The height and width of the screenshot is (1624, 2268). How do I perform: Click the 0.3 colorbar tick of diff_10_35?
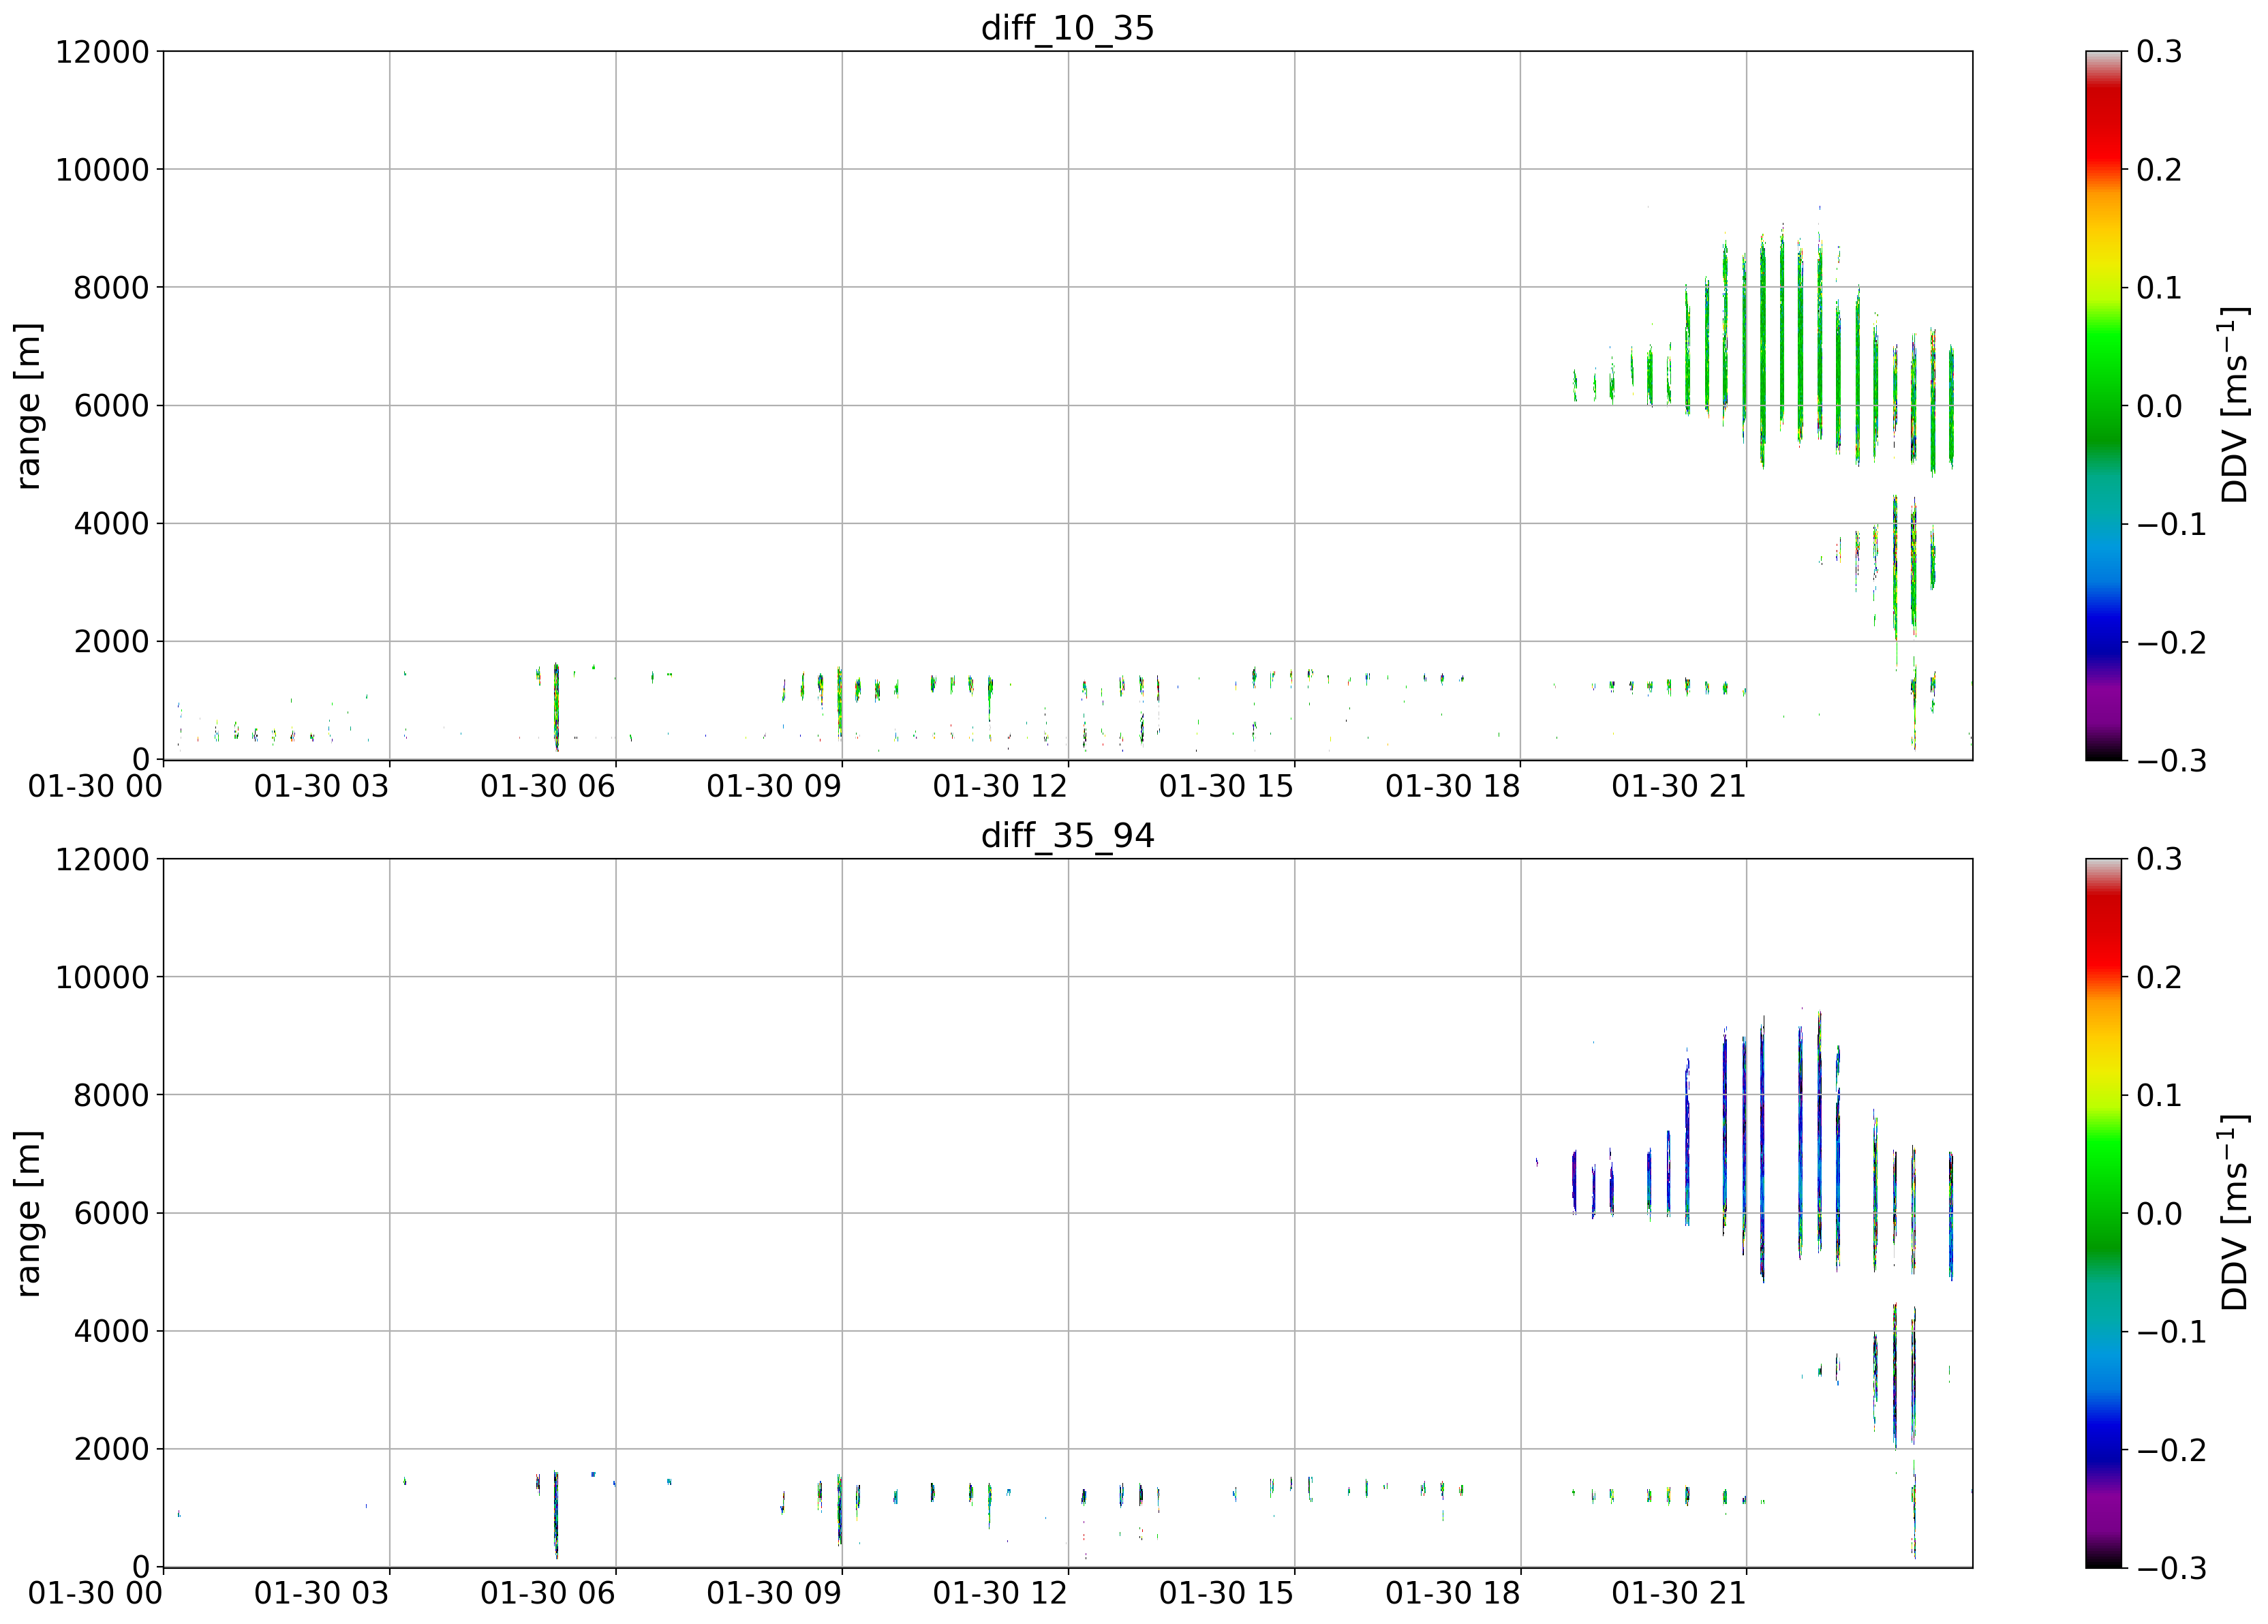click(x=2160, y=52)
